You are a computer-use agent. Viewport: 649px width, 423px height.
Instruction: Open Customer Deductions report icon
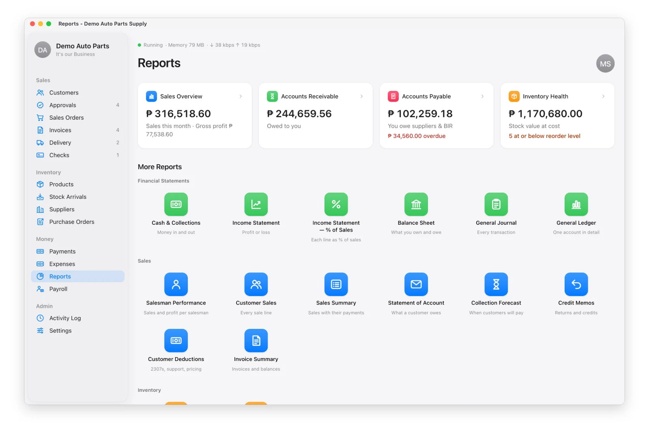point(176,341)
